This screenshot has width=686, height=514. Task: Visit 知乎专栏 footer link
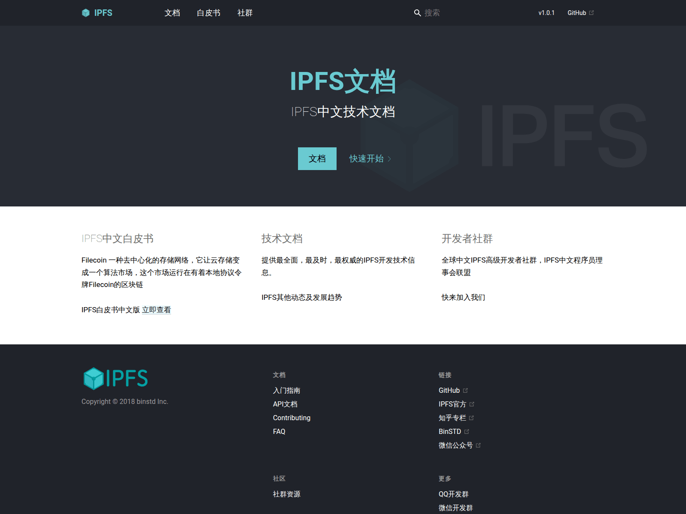pyautogui.click(x=452, y=418)
